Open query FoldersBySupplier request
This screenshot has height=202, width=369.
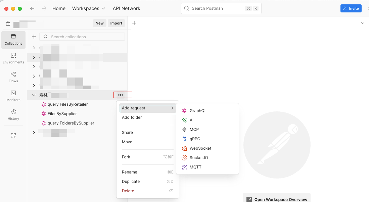click(71, 123)
